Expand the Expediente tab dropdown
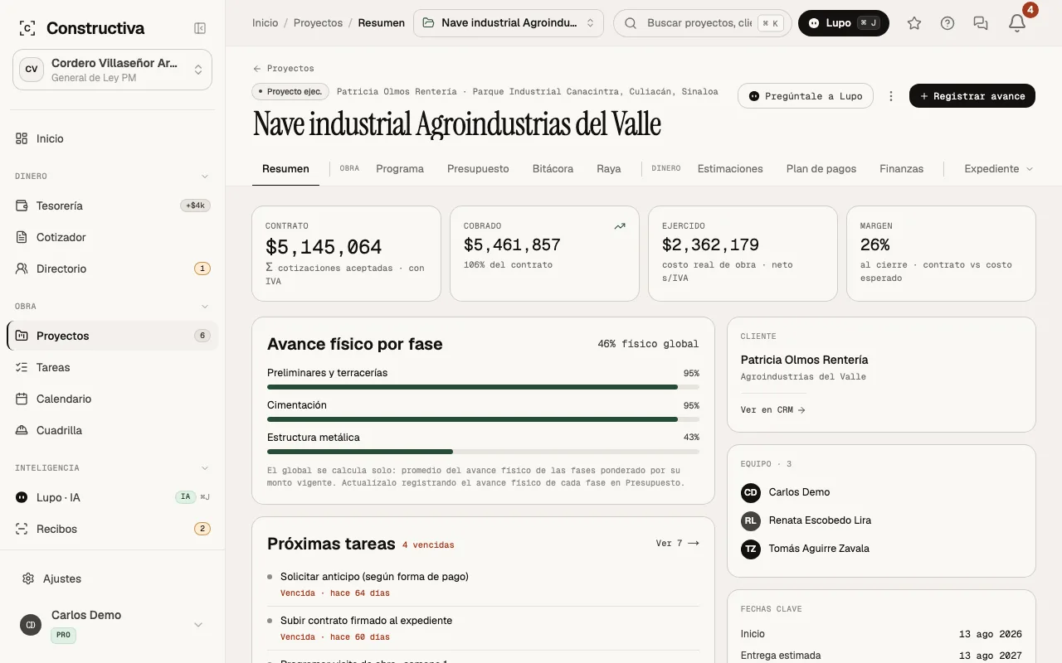Image resolution: width=1062 pixels, height=663 pixels. click(999, 168)
